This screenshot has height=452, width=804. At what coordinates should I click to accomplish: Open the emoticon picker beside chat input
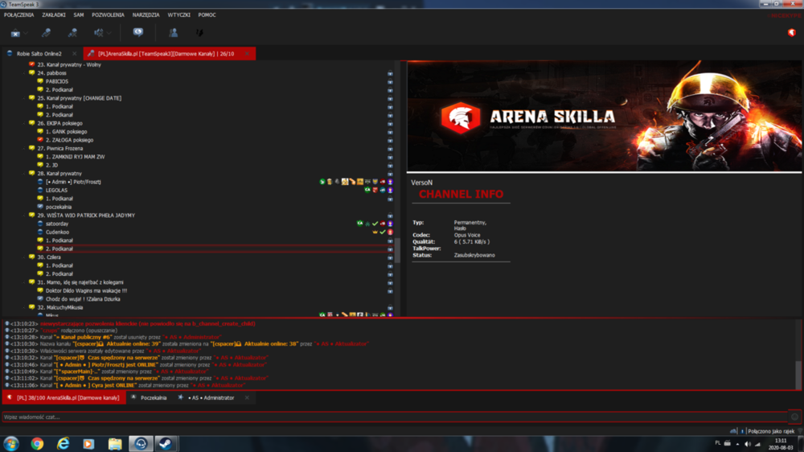point(795,417)
